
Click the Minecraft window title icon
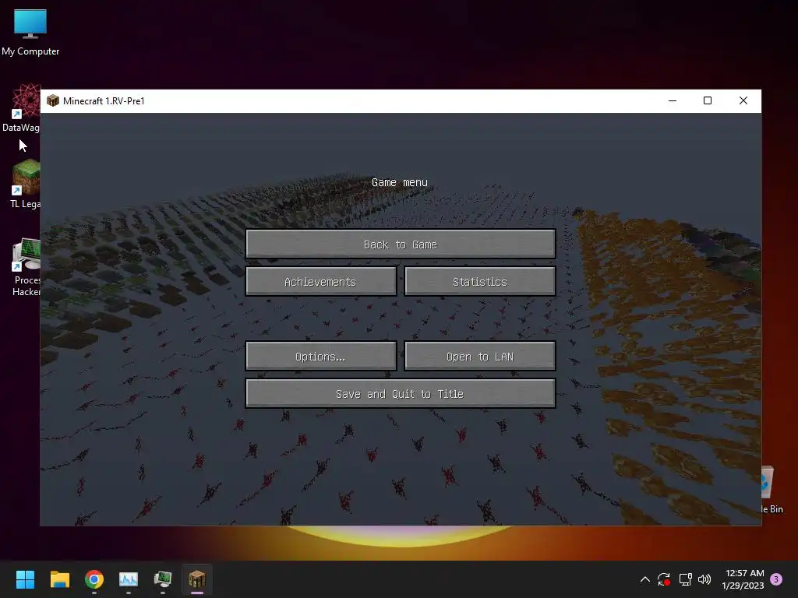coord(53,100)
